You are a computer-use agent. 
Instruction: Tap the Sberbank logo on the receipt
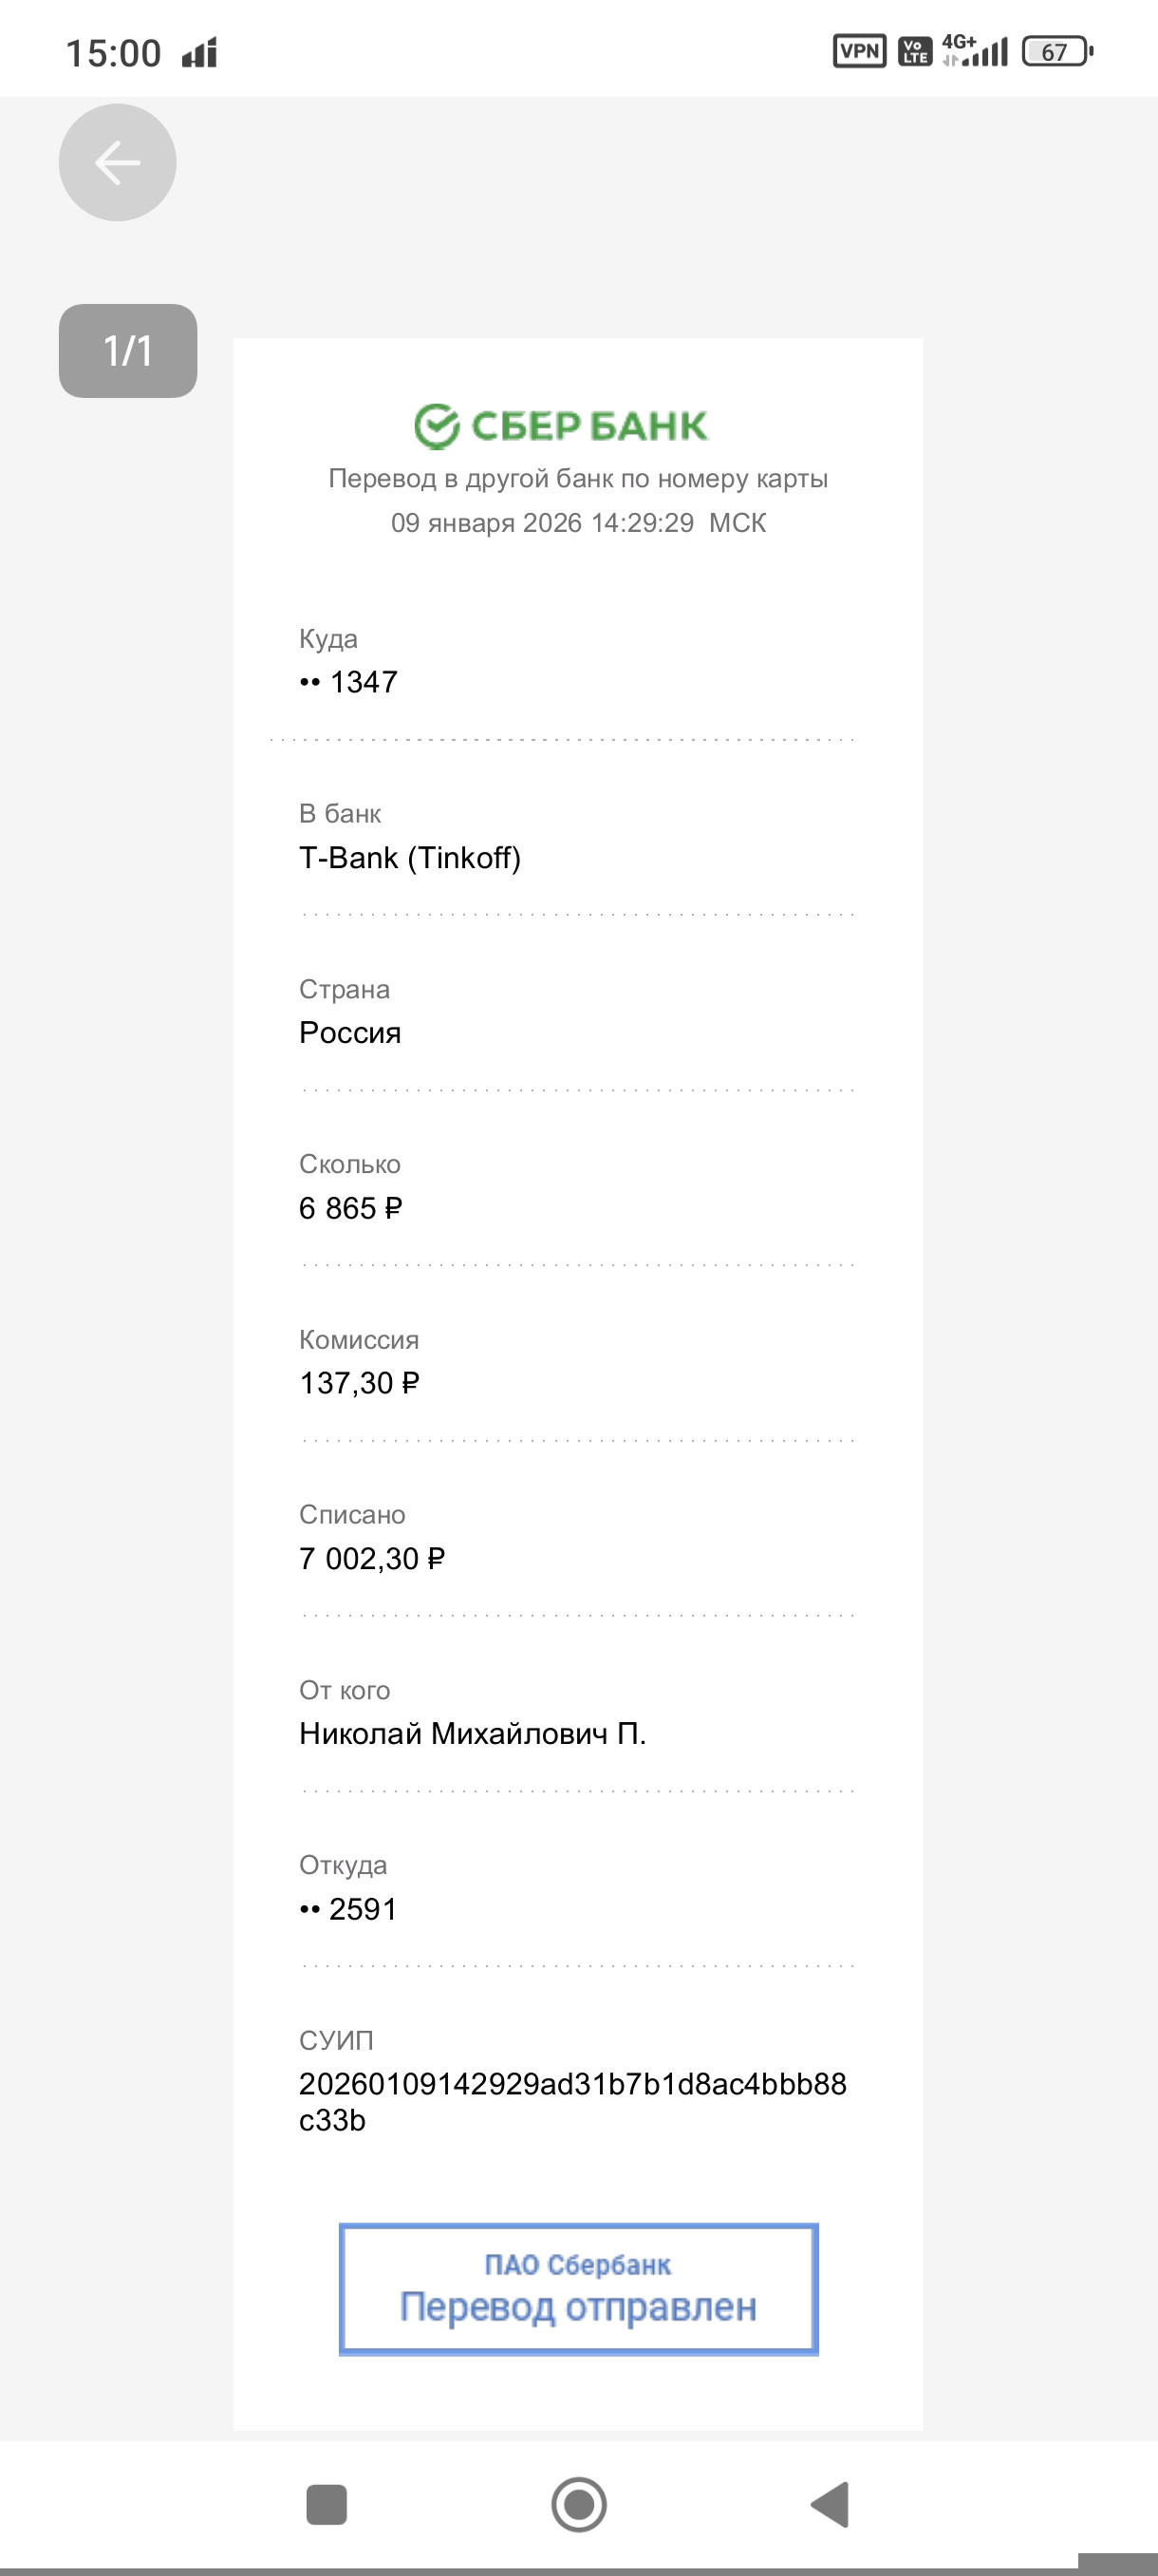[561, 426]
